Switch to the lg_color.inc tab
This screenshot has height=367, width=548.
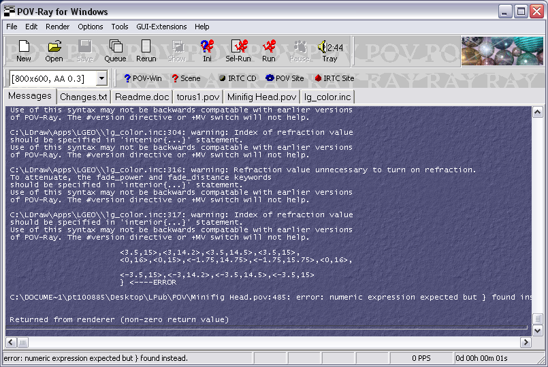(327, 97)
